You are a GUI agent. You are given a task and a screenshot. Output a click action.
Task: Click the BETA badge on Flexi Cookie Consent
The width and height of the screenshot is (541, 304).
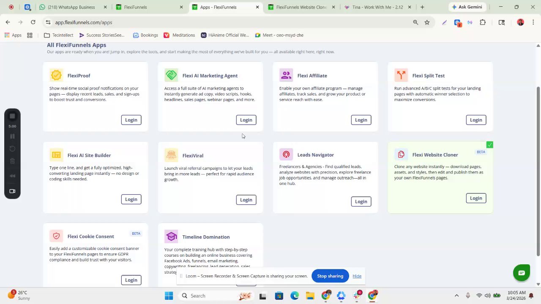click(x=136, y=233)
